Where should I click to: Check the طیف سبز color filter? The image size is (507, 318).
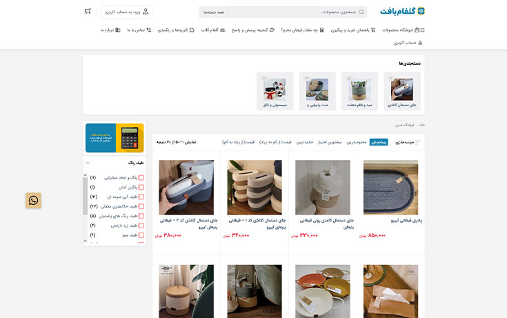(141, 235)
